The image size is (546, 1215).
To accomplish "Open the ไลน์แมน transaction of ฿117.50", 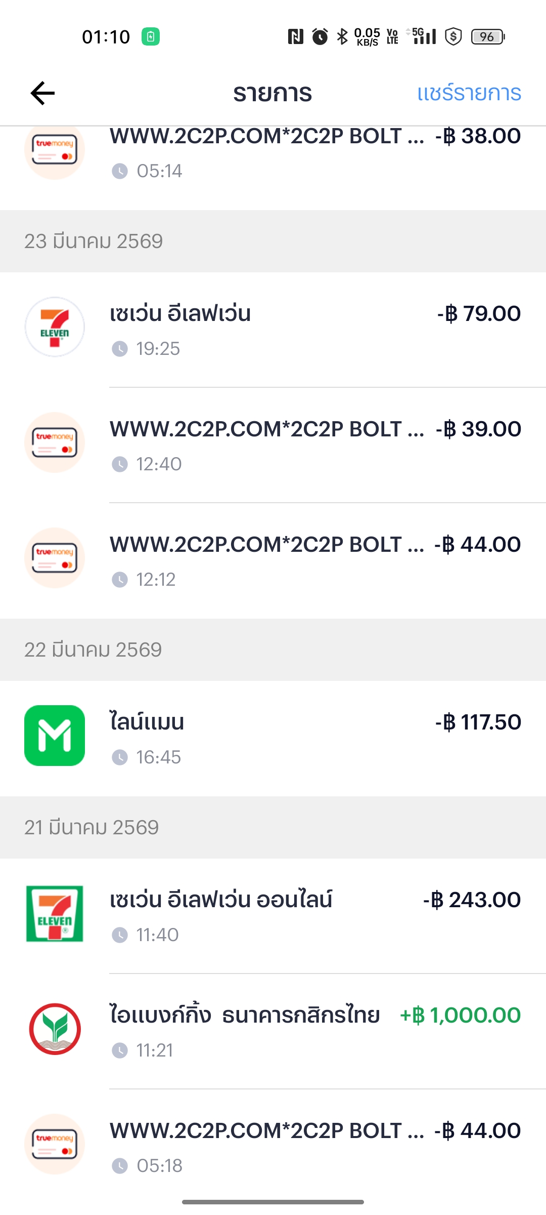I will (x=273, y=739).
